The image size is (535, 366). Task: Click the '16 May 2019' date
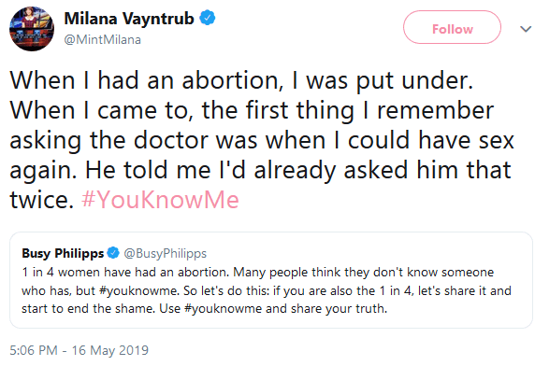point(109,350)
